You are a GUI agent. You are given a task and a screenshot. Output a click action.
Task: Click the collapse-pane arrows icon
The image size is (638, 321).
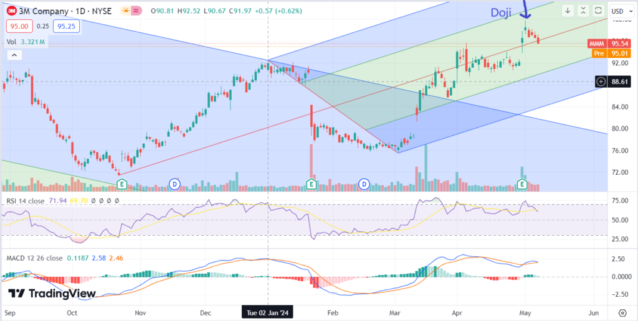[x=583, y=10]
